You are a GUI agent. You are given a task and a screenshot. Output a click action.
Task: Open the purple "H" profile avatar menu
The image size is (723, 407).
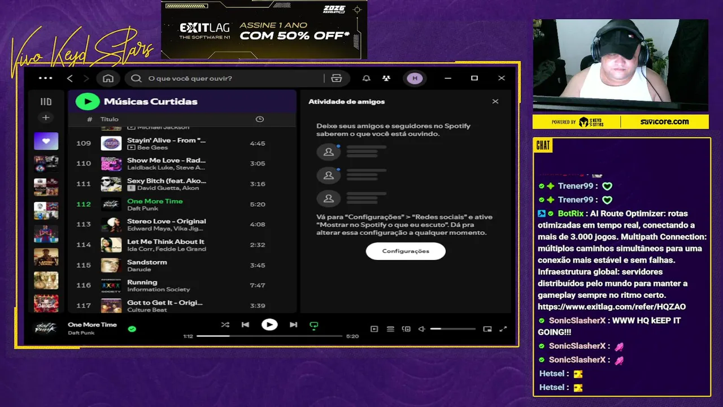pos(415,78)
